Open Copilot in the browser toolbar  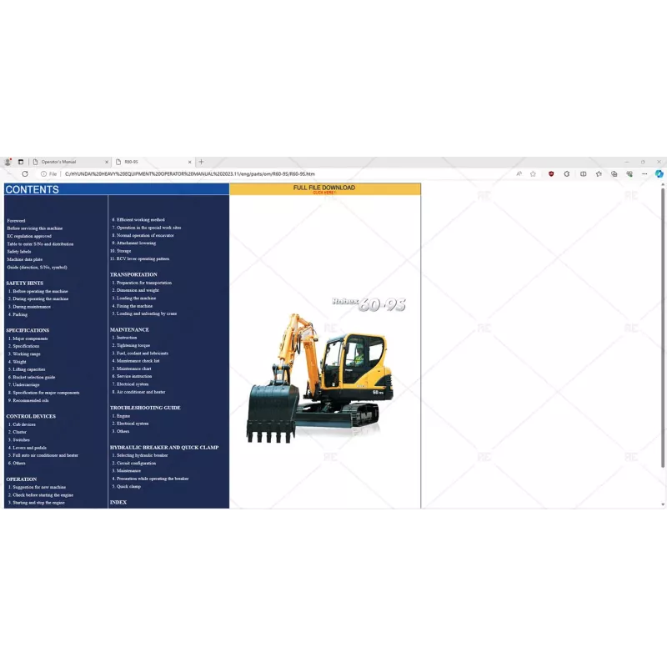point(659,173)
